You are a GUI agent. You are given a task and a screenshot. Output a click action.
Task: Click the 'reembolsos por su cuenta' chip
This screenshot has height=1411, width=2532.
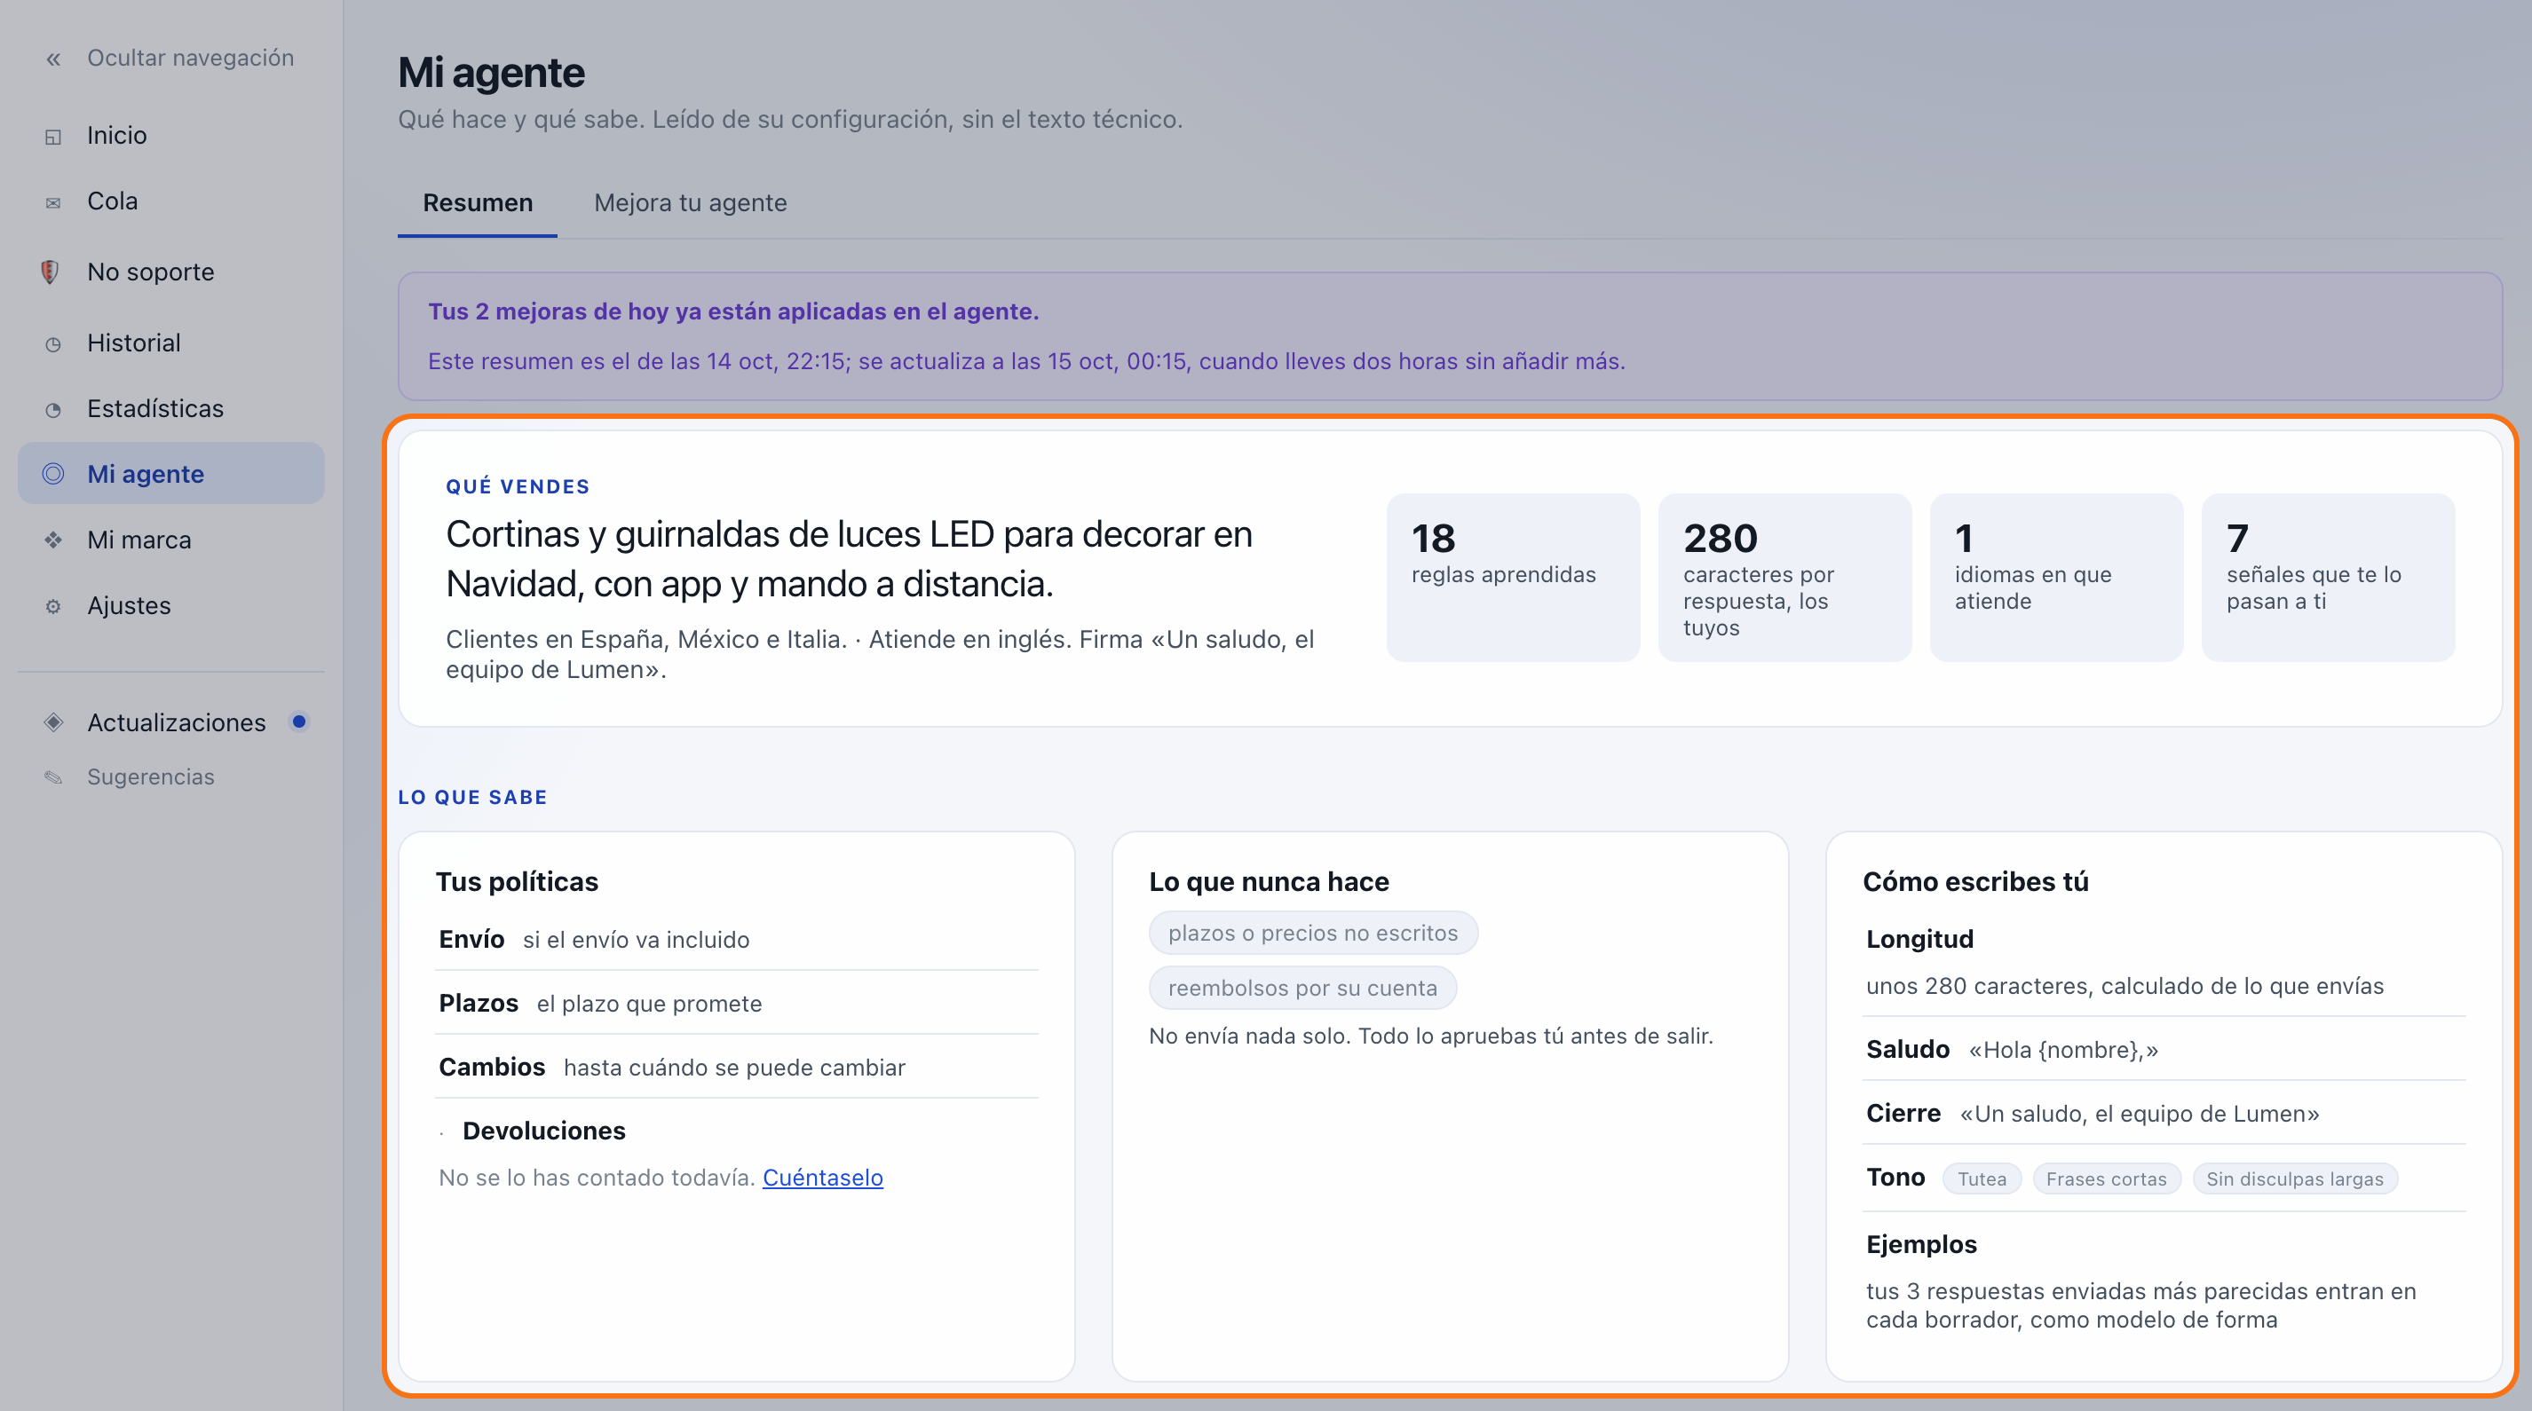1302,988
